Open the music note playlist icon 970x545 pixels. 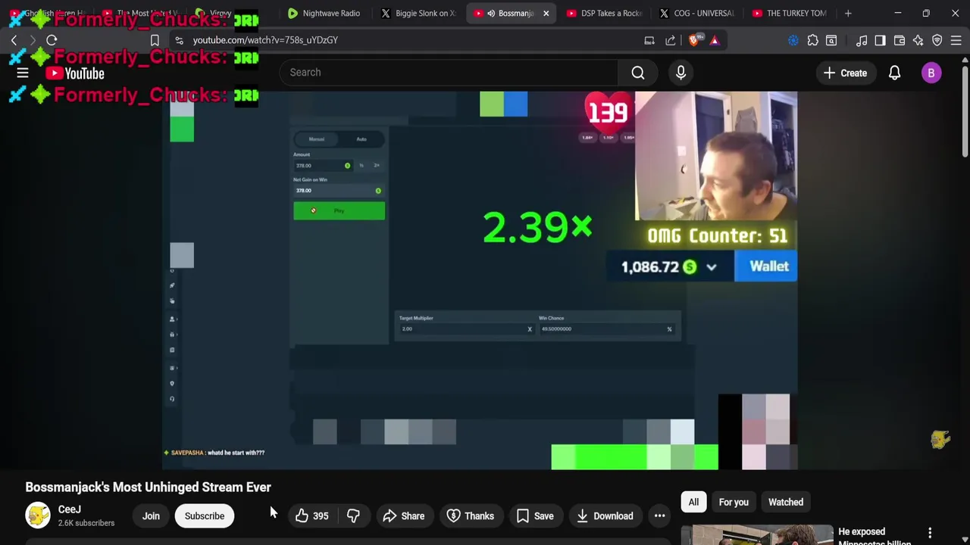click(862, 40)
